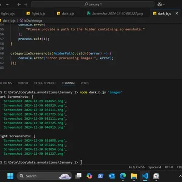Open the title bar ellipsis menu

click(x=8, y=5)
